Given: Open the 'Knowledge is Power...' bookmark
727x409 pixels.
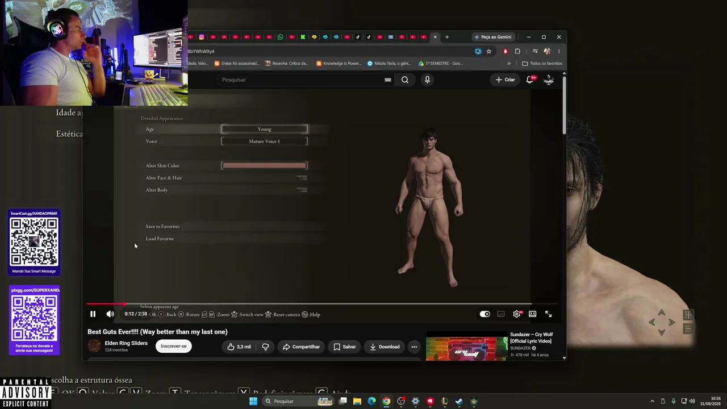Looking at the screenshot, I should (x=339, y=64).
